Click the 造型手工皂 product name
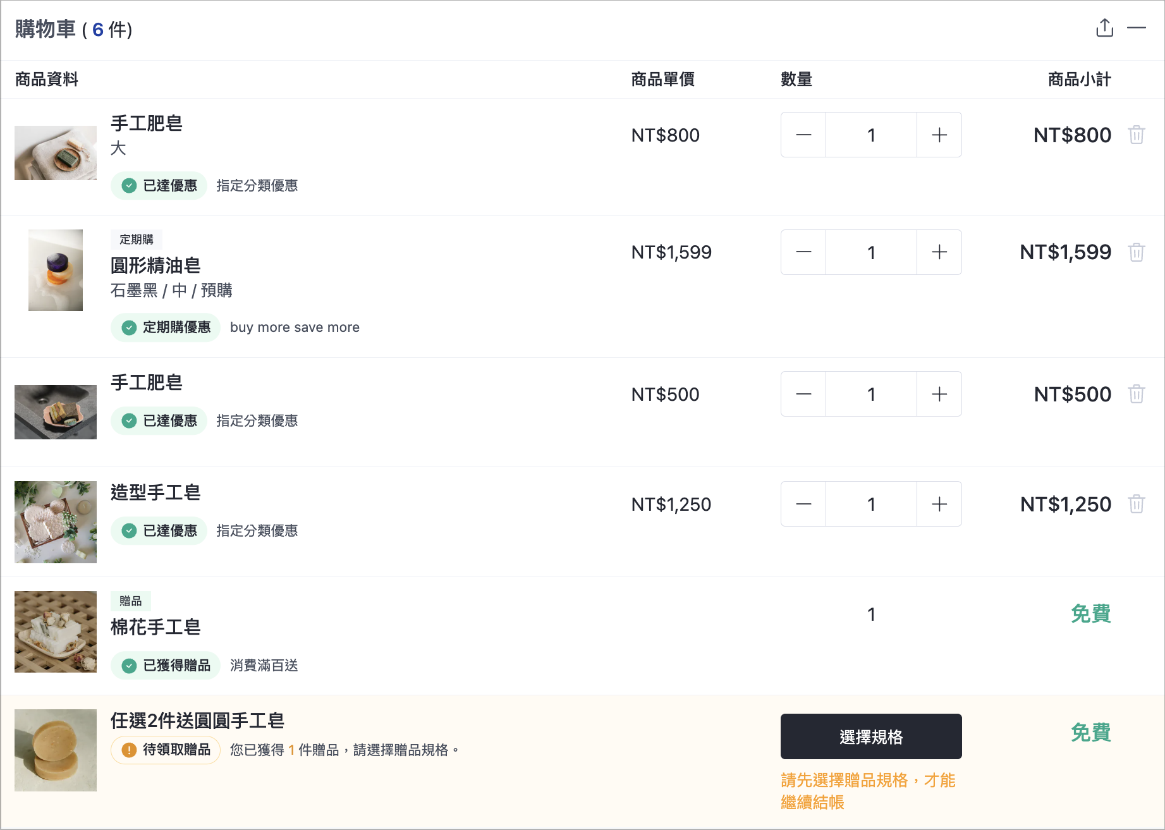This screenshot has height=830, width=1165. coord(156,492)
